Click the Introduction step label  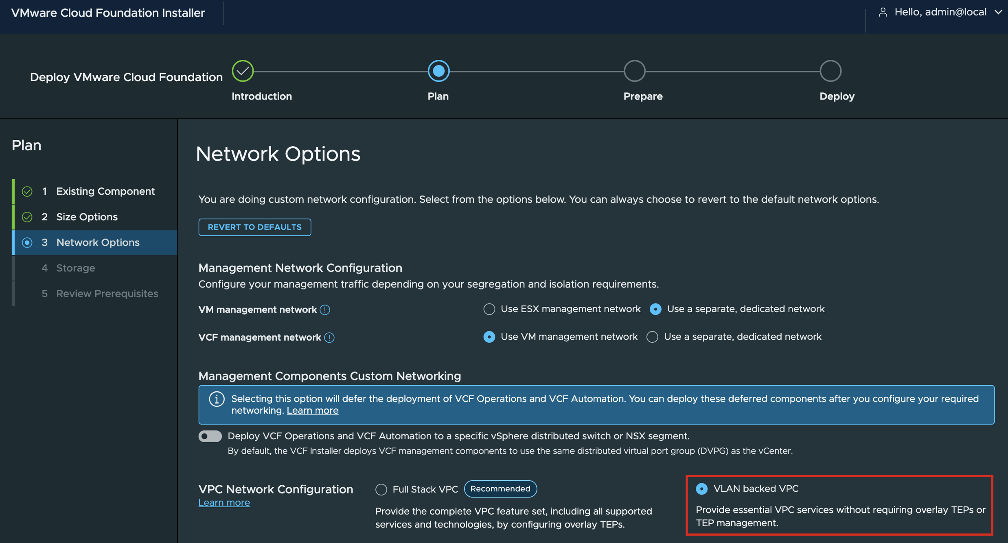[x=262, y=97]
